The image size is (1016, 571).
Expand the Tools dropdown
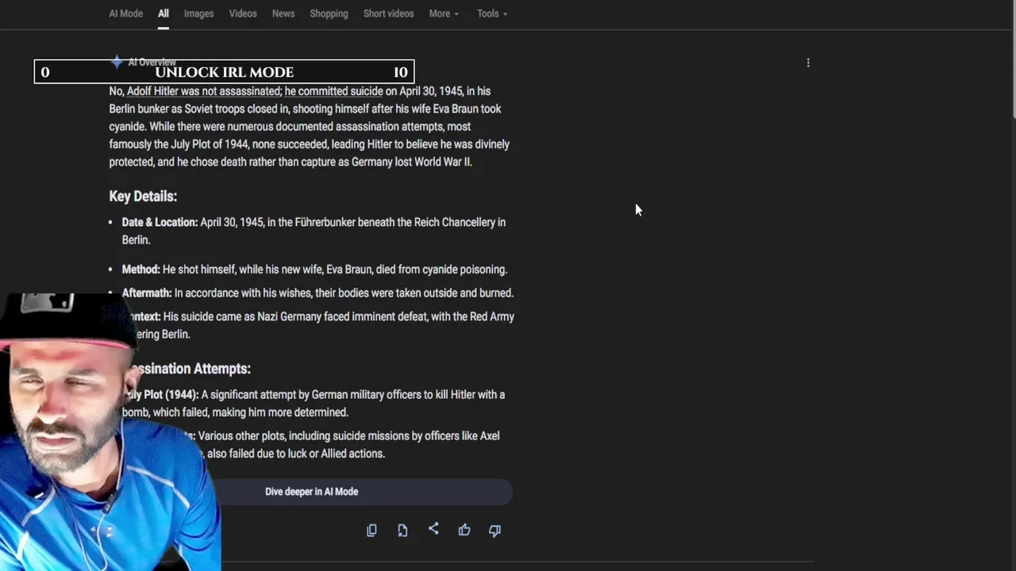point(492,13)
